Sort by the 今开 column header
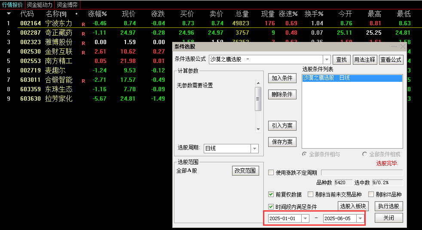This screenshot has width=422, height=230. tap(345, 14)
